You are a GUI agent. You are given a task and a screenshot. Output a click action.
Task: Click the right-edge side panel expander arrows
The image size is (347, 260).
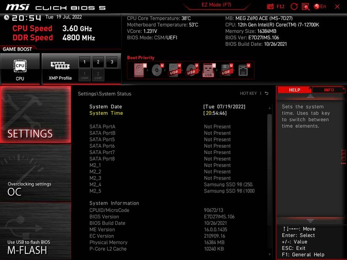point(343,163)
